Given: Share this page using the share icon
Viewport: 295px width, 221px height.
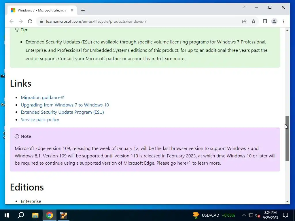Looking at the screenshot, I should click(x=244, y=21).
